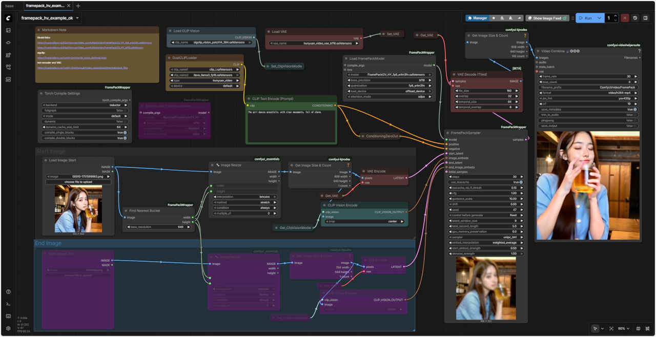The width and height of the screenshot is (656, 337).
Task: Click the red cancel run button
Action: pyautogui.click(x=625, y=18)
